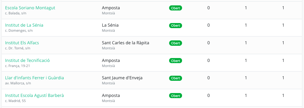
Task: Click the c. Dr. Torné, s/n address
Action: point(18,48)
